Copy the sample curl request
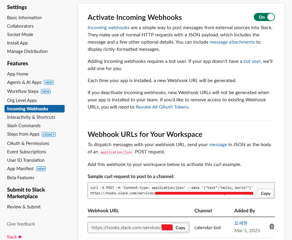 coord(266,193)
